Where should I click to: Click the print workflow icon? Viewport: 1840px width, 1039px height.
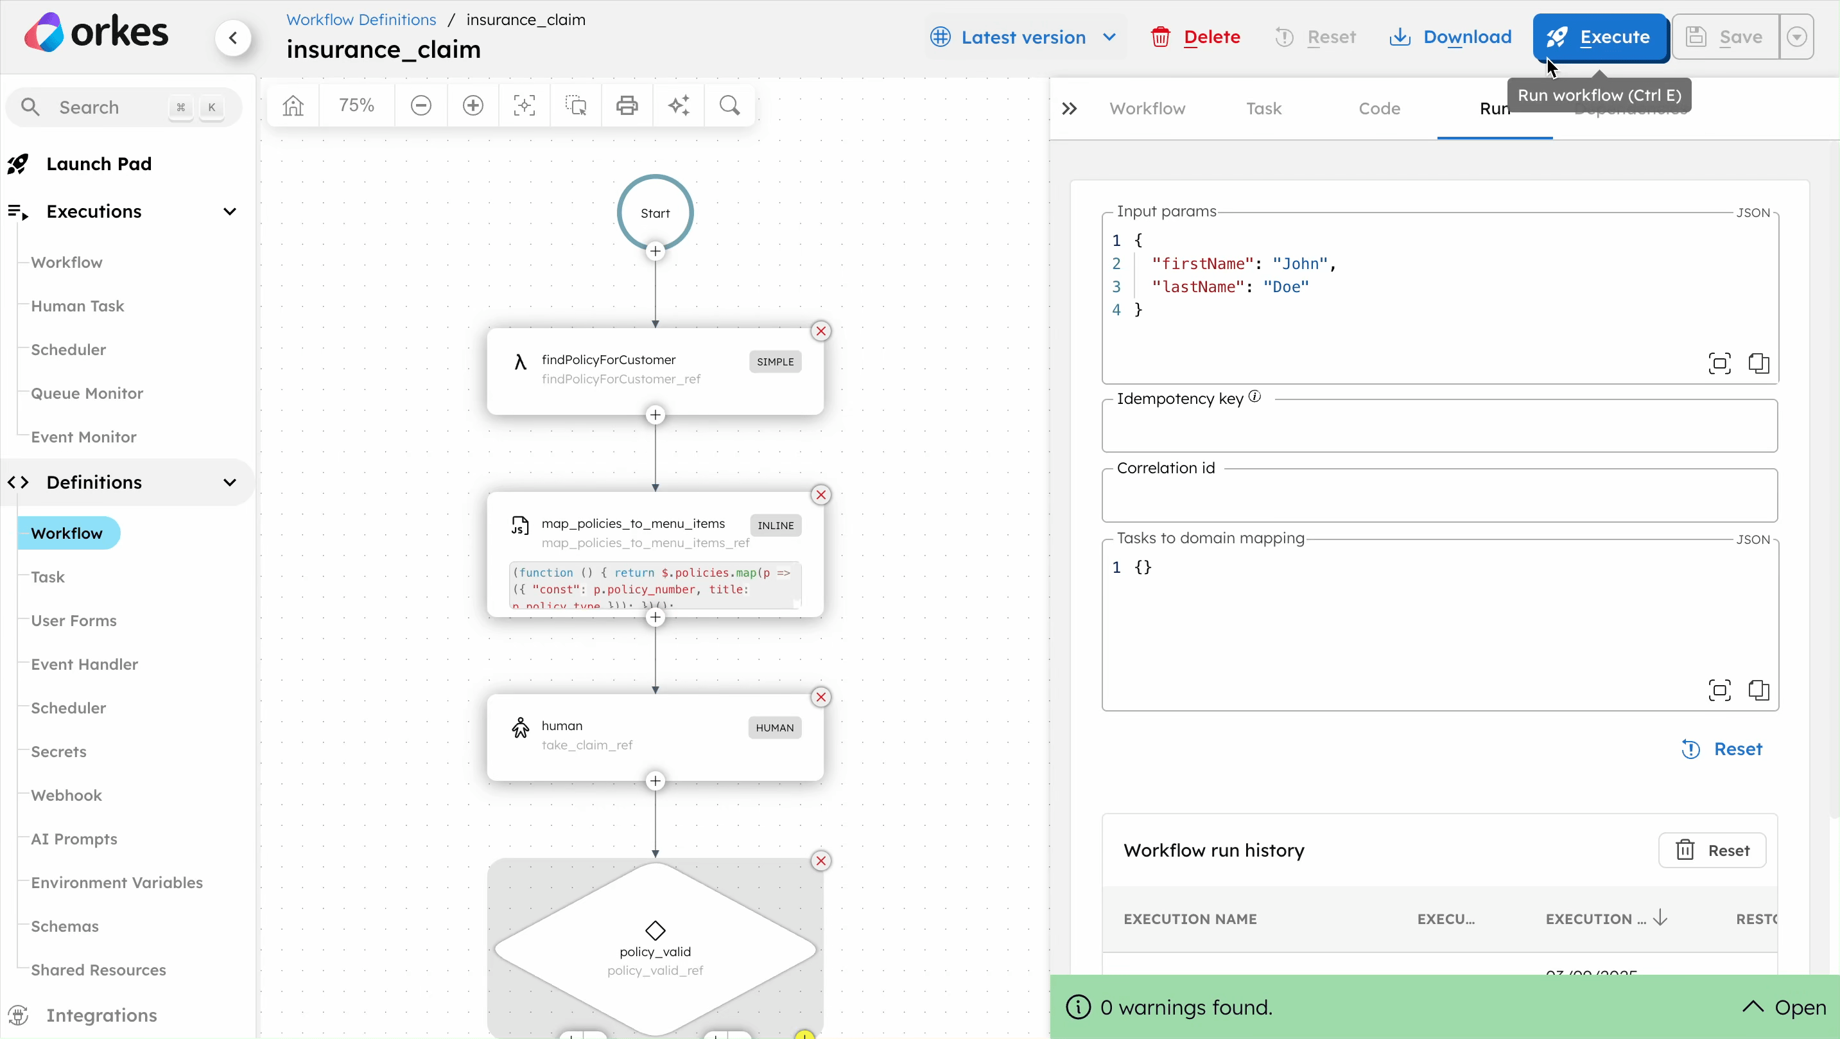pos(627,106)
